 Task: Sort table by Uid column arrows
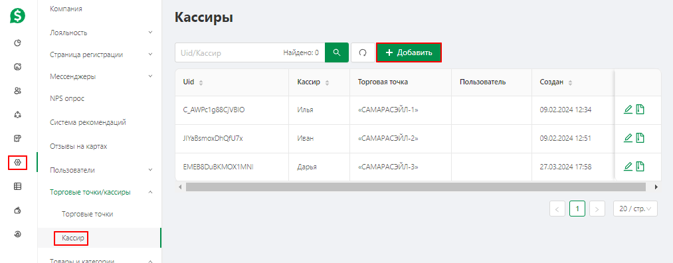tap(201, 82)
